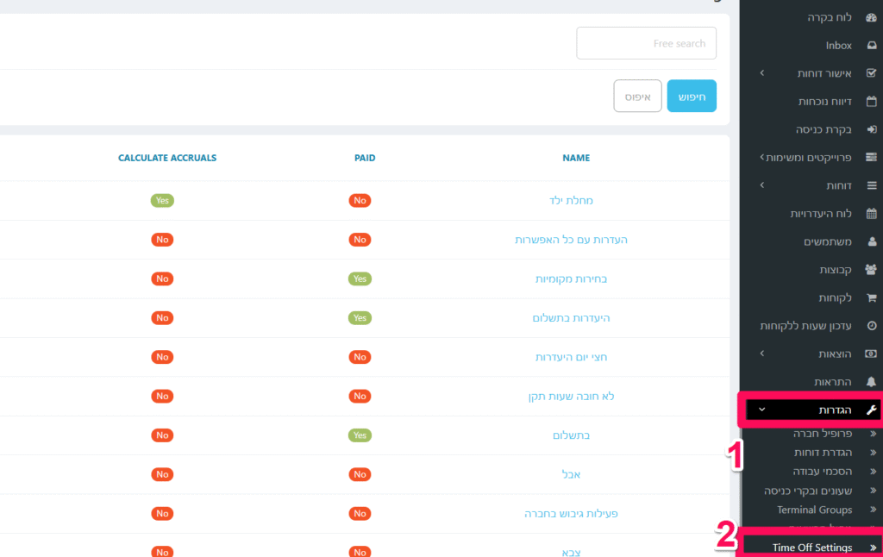This screenshot has width=883, height=557.
Task: Click the sign-in arrow icon for בקרת כניסה
Action: [x=871, y=129]
